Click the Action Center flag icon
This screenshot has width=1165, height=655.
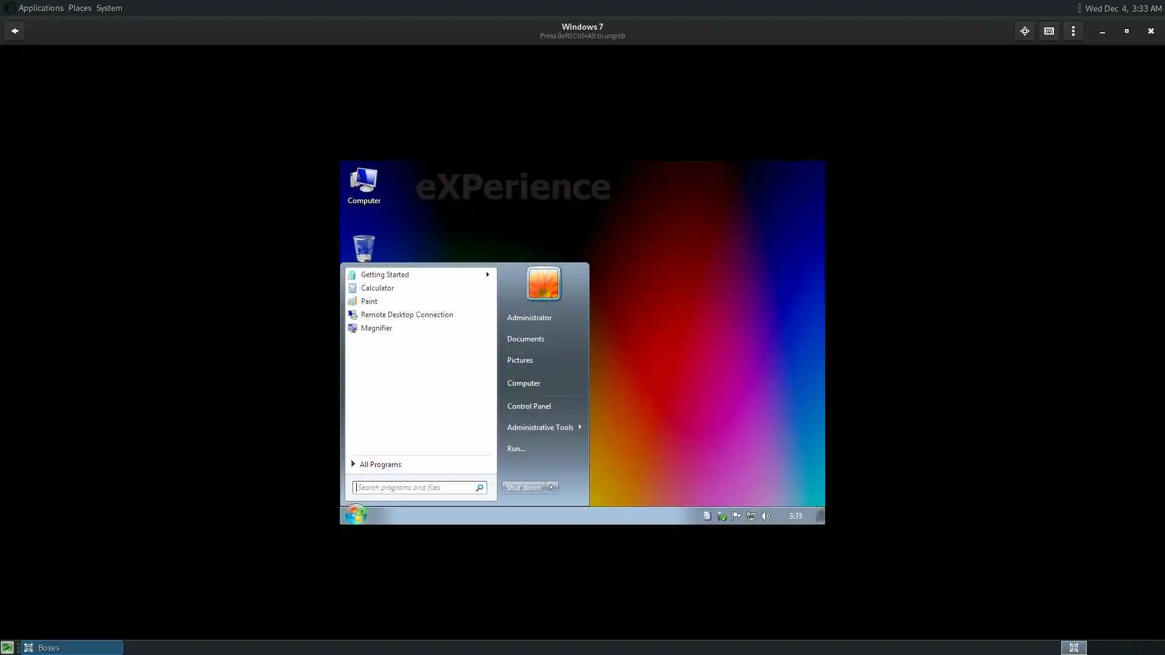pos(737,516)
